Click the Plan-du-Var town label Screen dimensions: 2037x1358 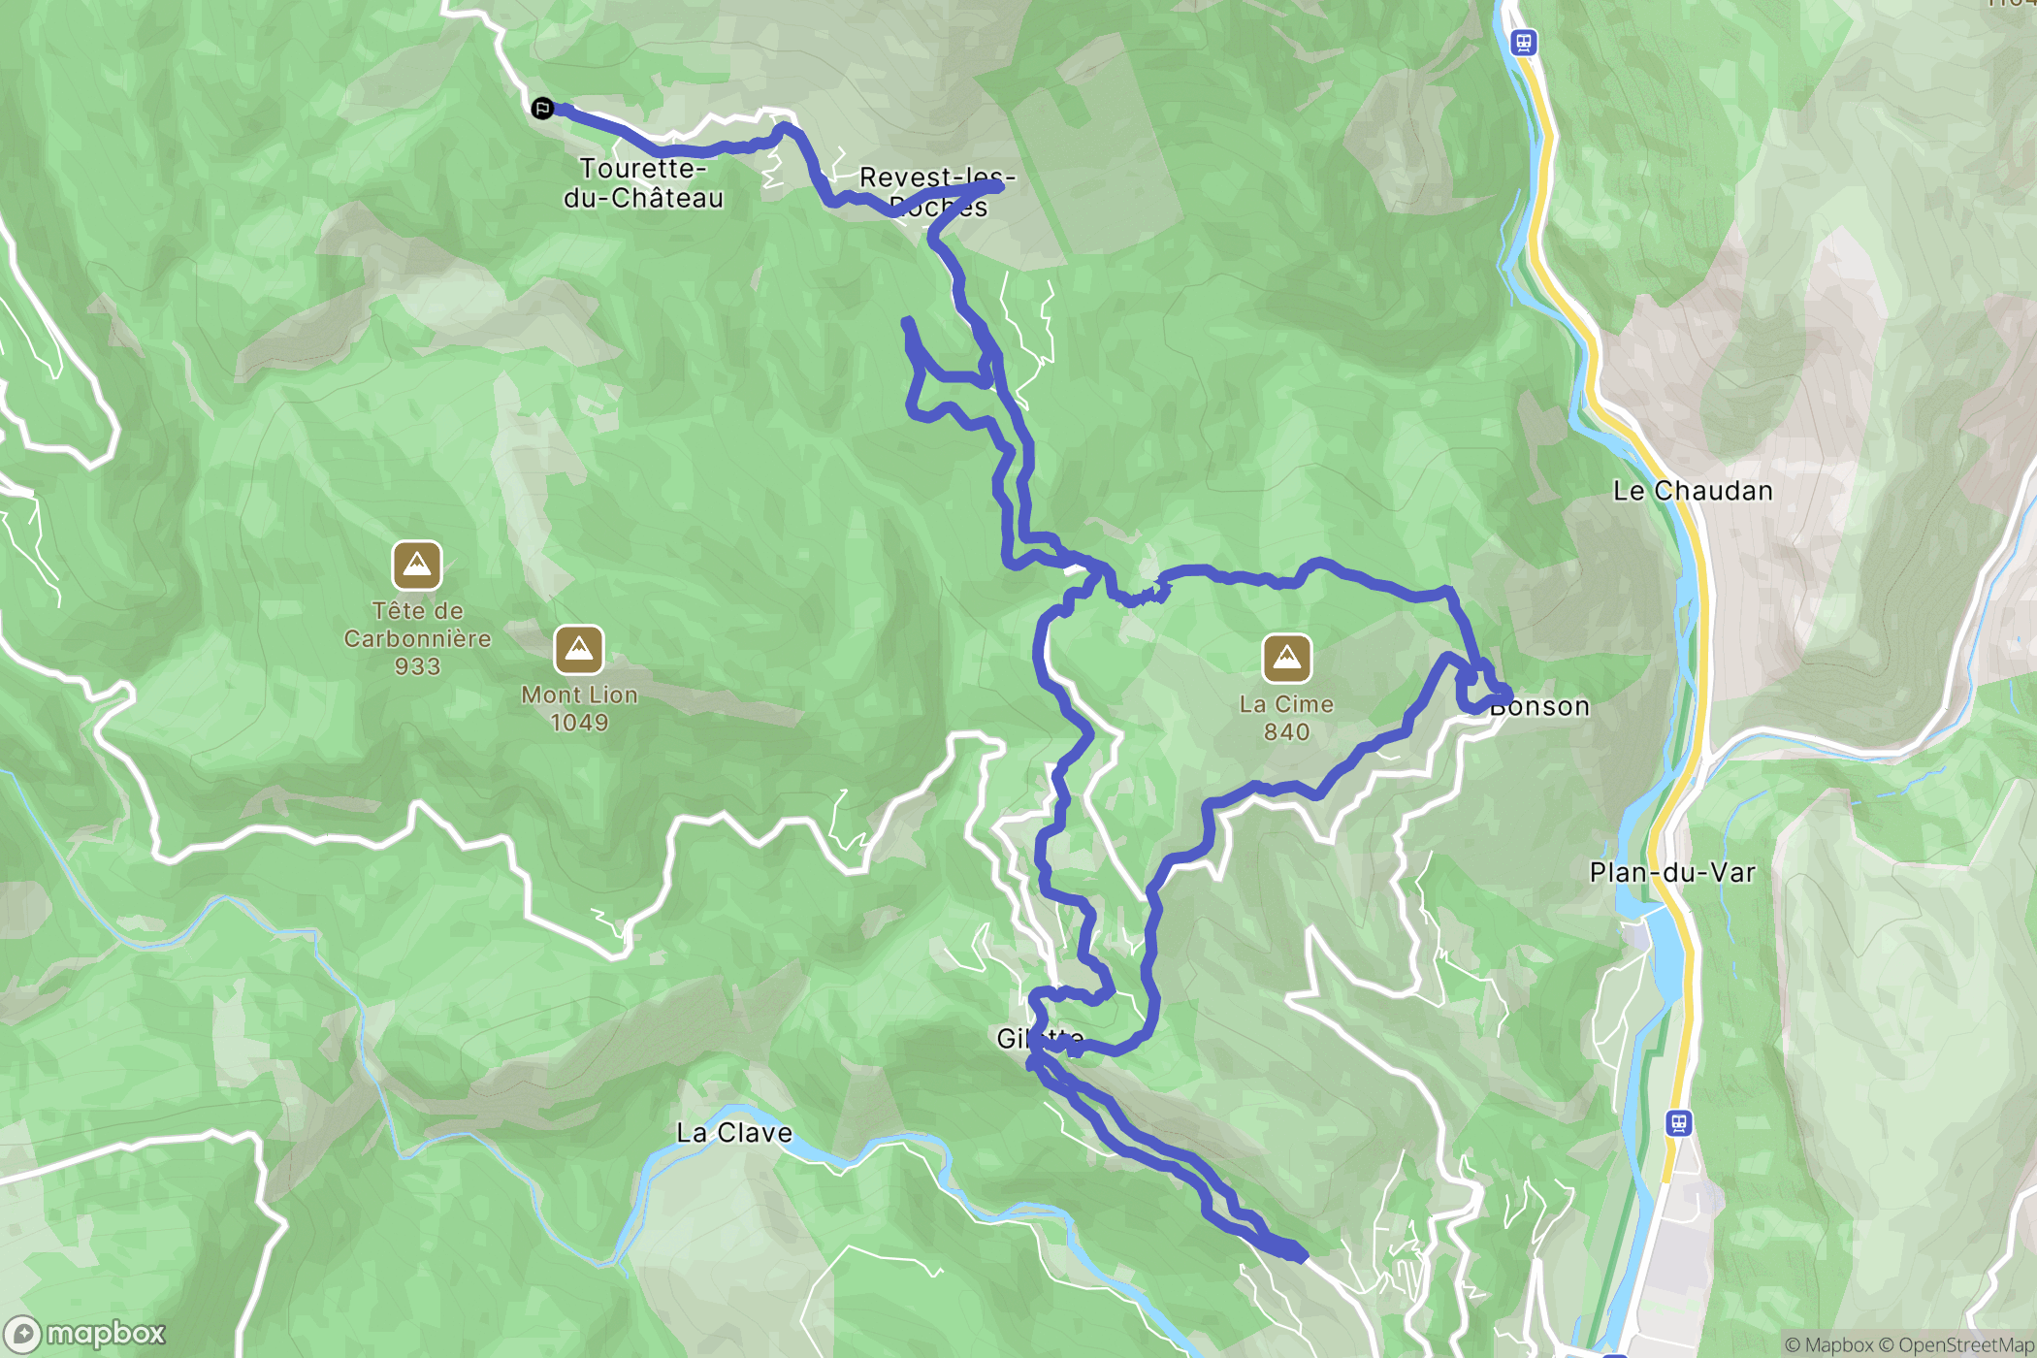(1672, 872)
